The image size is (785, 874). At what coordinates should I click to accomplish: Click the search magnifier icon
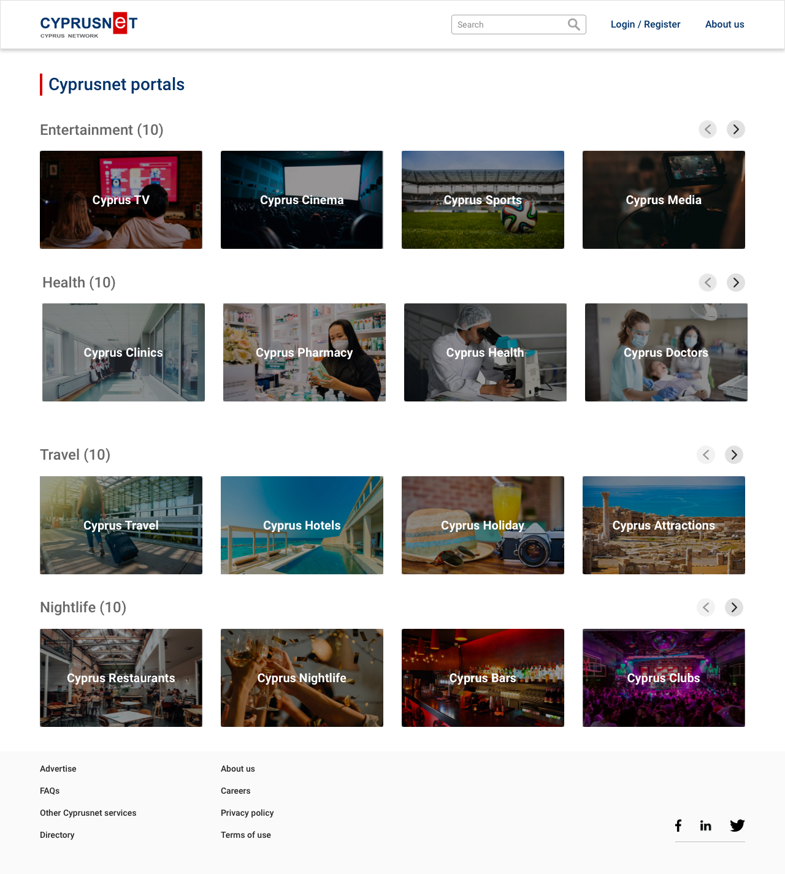573,25
